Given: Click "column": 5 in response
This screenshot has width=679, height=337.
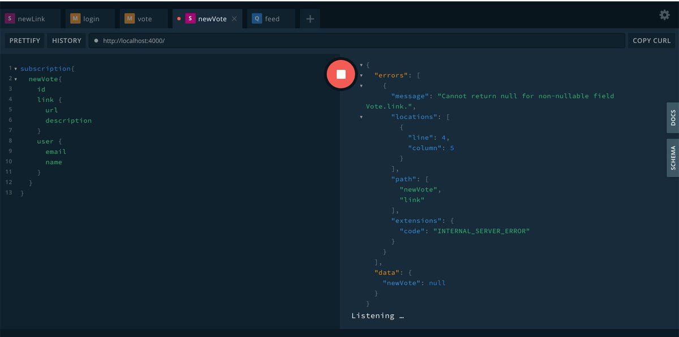Looking at the screenshot, I should point(431,148).
